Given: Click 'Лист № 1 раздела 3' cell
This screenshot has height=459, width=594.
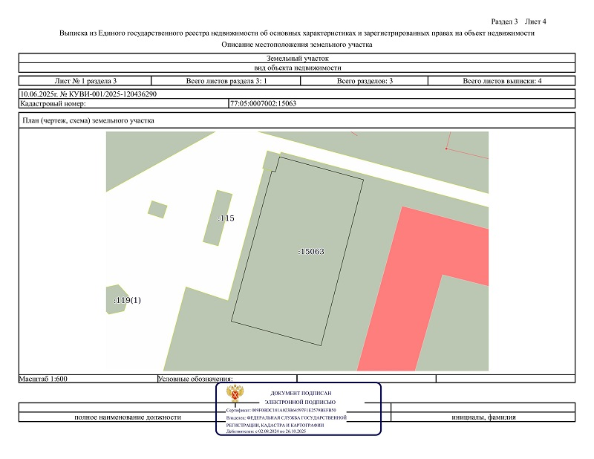Looking at the screenshot, I should 85,80.
